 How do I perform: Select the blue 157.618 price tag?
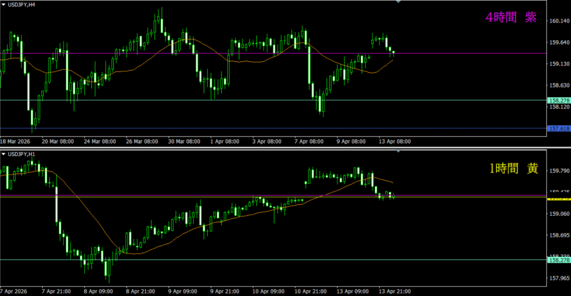click(x=558, y=128)
